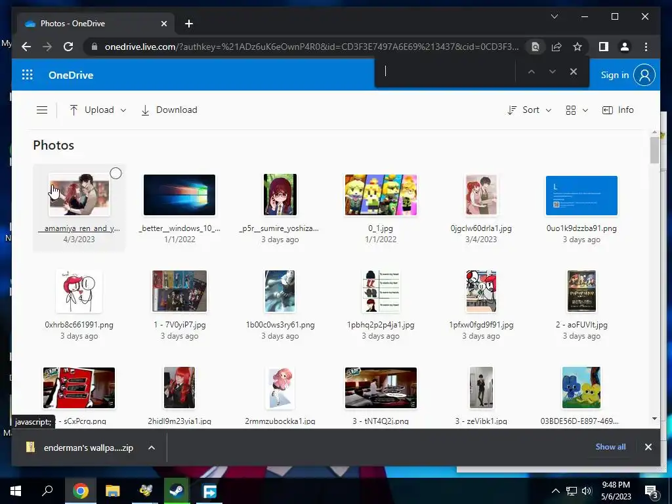Open the 2rmmzubockka1.jpg thumbnail

tap(280, 388)
